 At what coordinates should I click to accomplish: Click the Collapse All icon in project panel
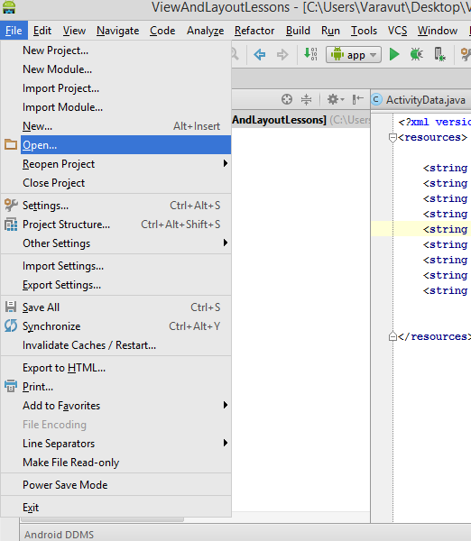pos(306,99)
